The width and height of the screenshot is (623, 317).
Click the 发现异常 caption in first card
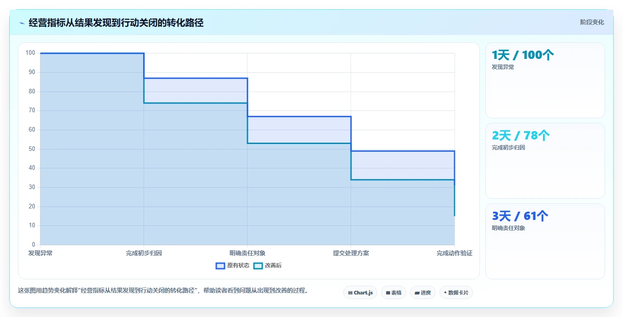click(503, 67)
